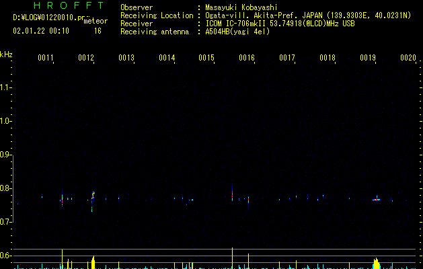Viewport: 423px width, 269px height.
Task: Click time marker 0019
Action: [368, 58]
